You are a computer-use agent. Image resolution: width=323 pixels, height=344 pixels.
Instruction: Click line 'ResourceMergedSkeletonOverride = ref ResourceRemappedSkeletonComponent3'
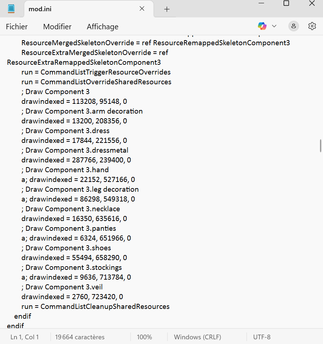[x=156, y=43]
